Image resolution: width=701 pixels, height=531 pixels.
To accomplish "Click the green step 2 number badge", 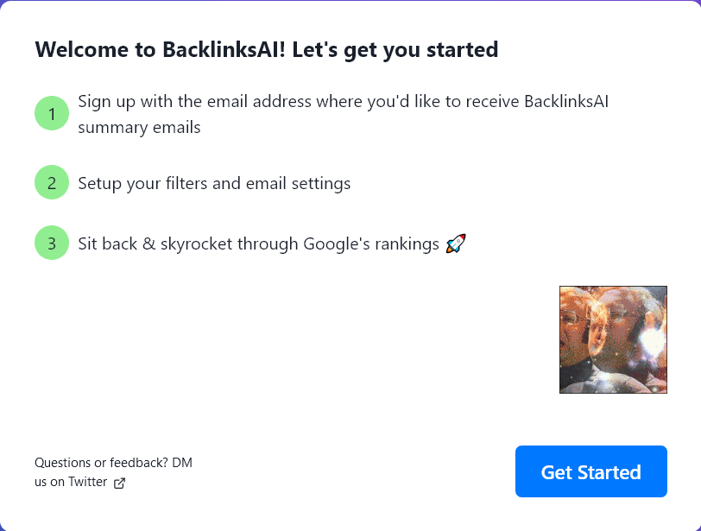I will tap(52, 183).
